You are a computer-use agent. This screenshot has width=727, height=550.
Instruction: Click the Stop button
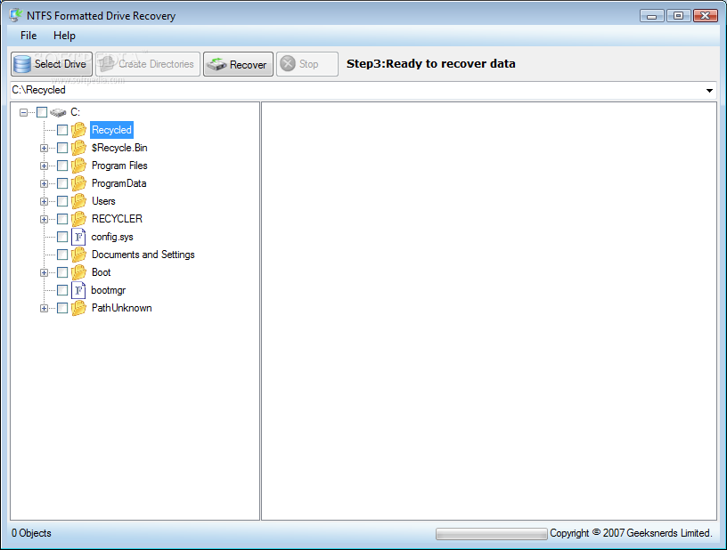[x=307, y=64]
